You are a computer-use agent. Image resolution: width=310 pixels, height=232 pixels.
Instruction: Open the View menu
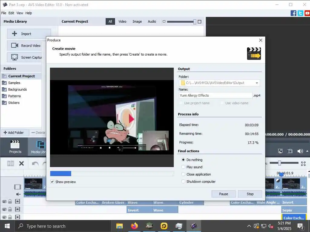pos(20,13)
